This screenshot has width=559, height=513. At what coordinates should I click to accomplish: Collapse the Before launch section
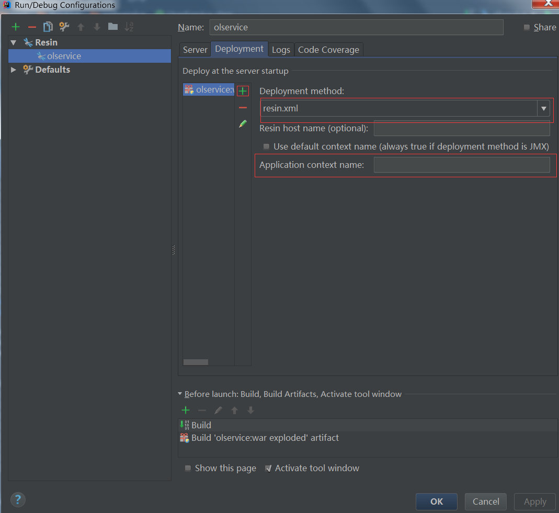180,394
